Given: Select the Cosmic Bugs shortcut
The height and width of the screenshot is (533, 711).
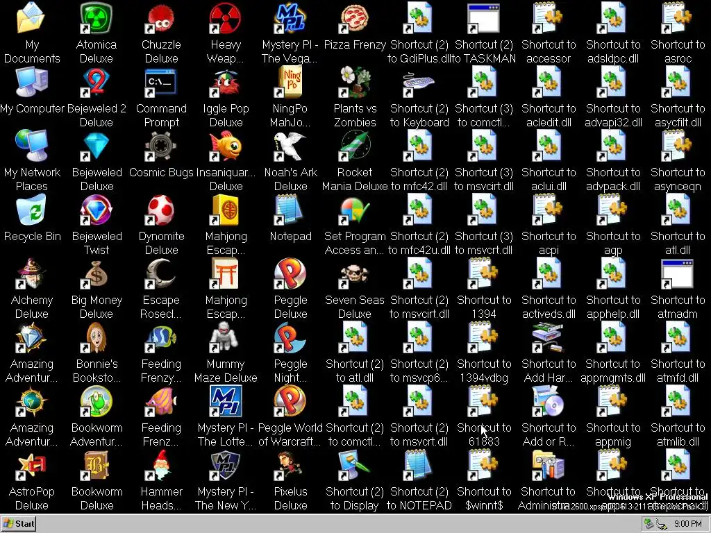Looking at the screenshot, I should click(161, 146).
